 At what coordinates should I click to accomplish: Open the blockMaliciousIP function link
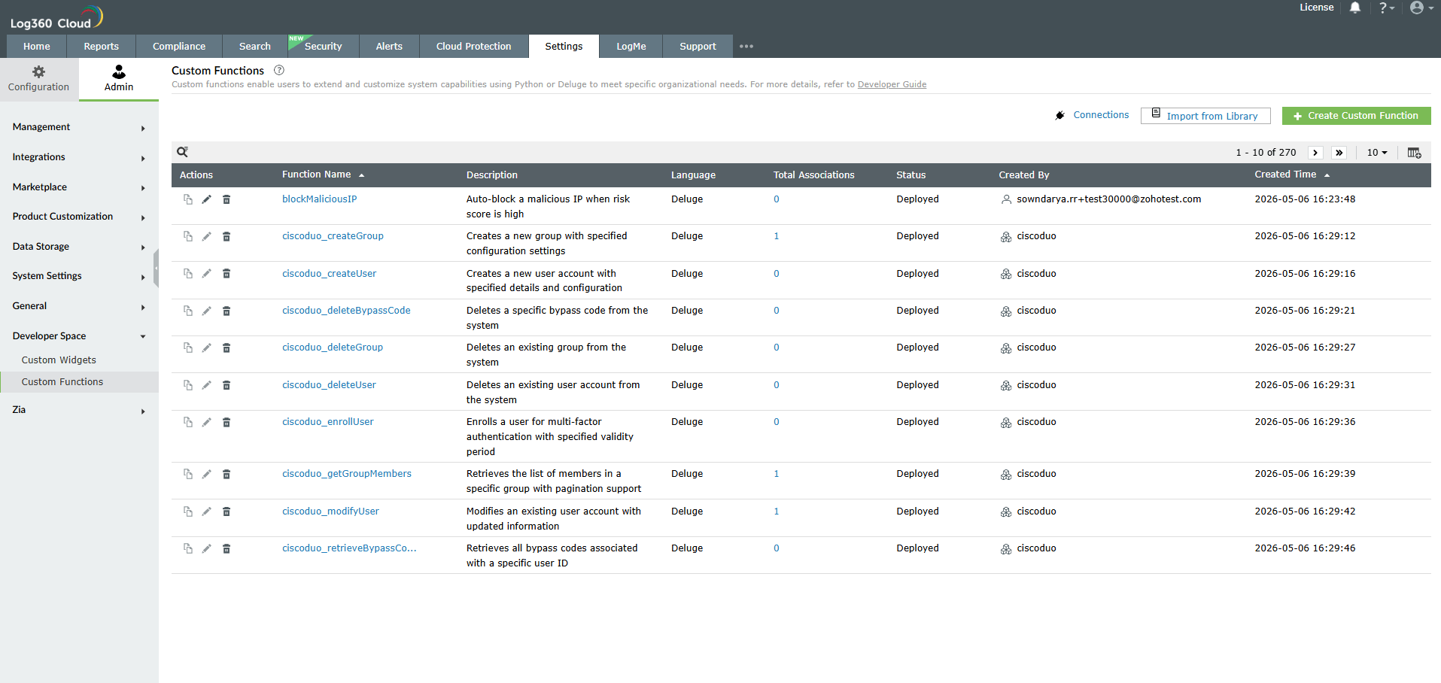coord(320,199)
